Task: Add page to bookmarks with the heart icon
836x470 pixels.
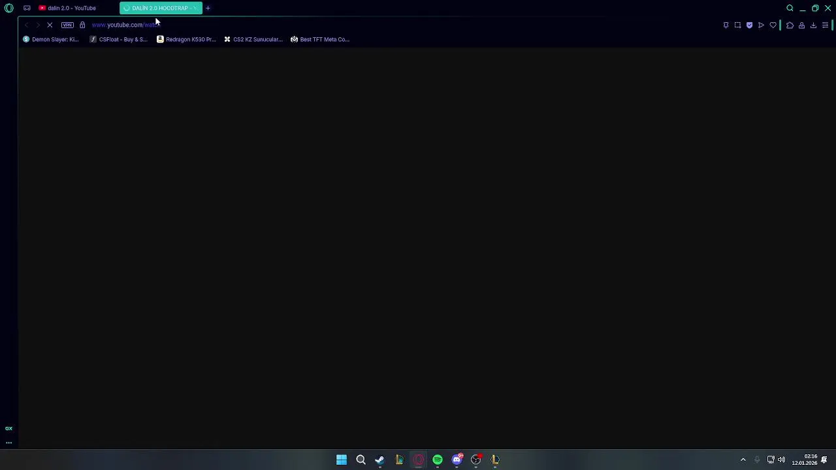Action: point(773,25)
